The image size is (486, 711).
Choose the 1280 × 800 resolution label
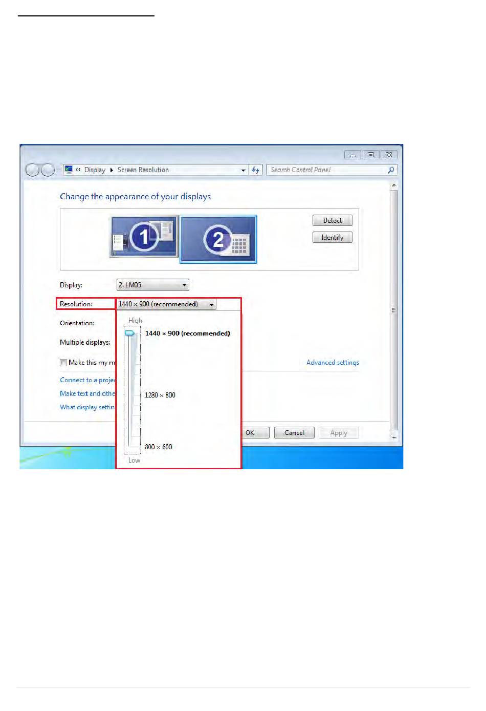point(160,395)
